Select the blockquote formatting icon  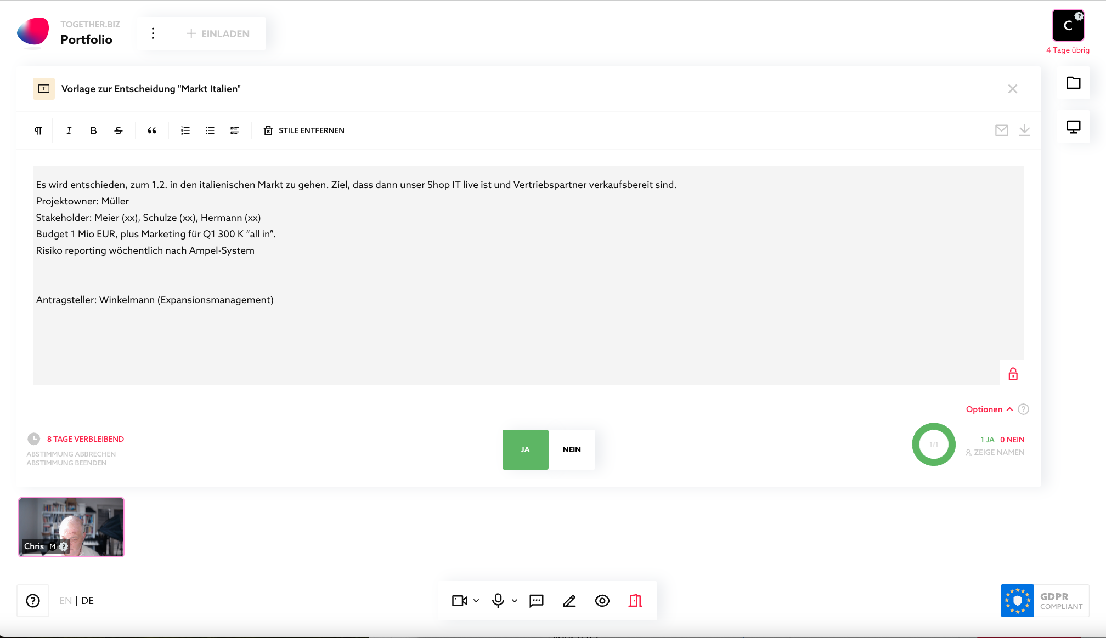coord(152,130)
